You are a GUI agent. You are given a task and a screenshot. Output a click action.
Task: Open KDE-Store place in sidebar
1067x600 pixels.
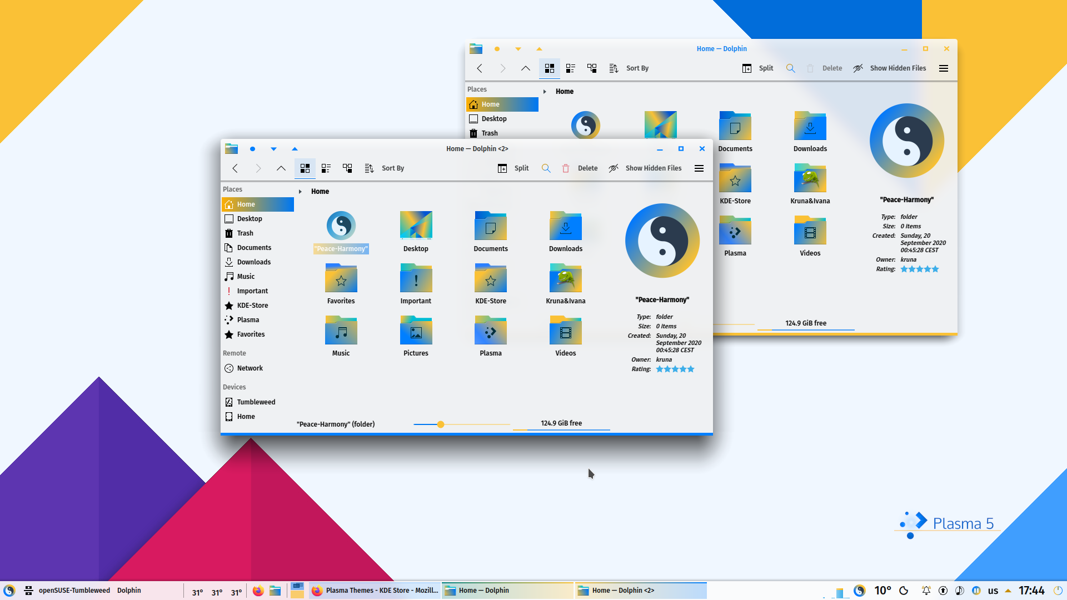point(258,306)
